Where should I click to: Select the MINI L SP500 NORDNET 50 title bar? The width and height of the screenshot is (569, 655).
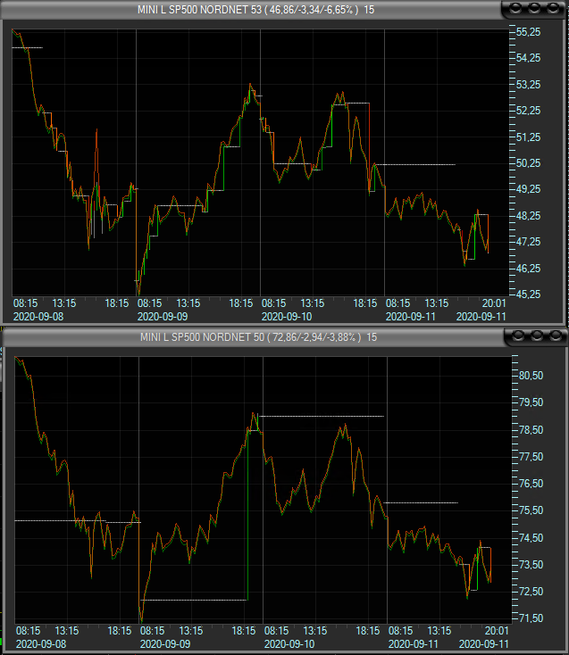pyautogui.click(x=250, y=336)
